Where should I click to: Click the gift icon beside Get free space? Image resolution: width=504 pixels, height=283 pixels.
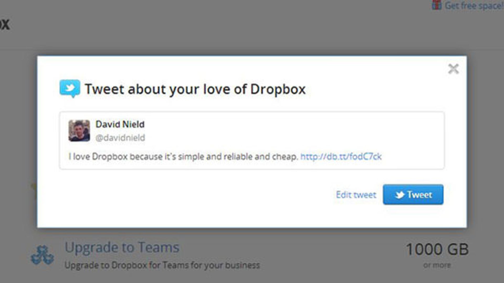(437, 5)
